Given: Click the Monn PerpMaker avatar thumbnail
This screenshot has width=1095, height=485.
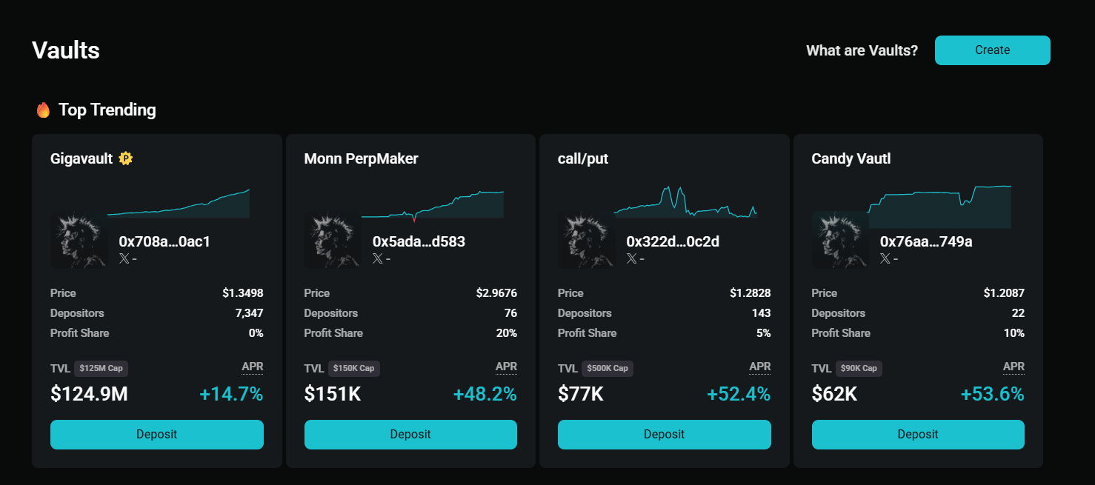Looking at the screenshot, I should click(333, 241).
